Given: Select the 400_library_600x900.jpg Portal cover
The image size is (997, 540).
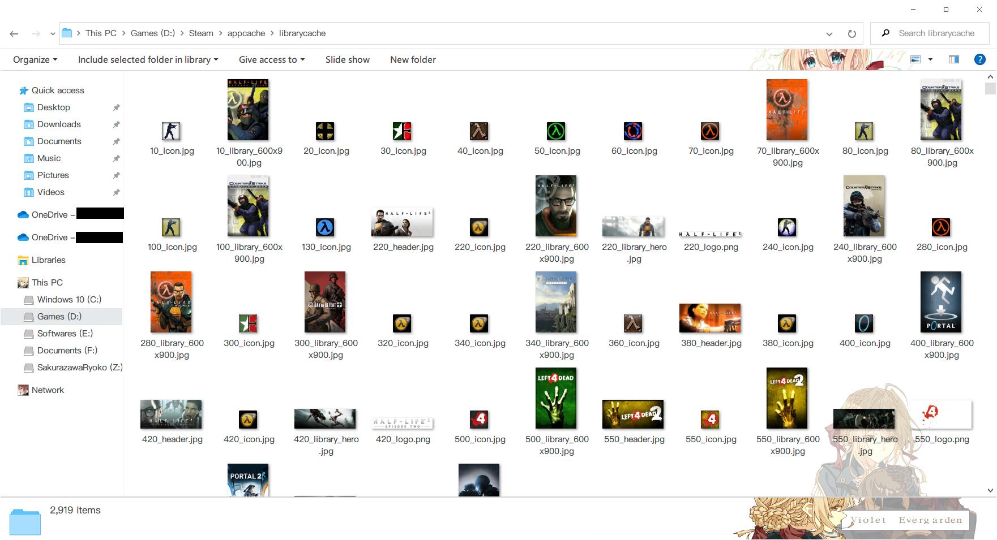Looking at the screenshot, I should 941,302.
